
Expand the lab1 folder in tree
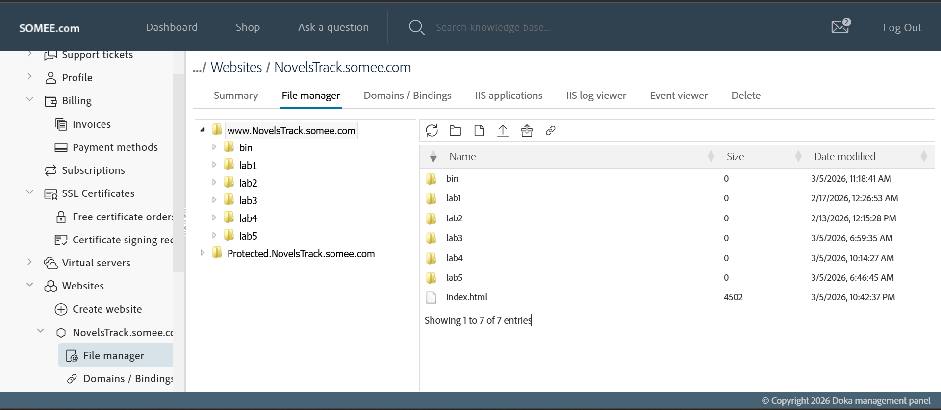tap(214, 165)
